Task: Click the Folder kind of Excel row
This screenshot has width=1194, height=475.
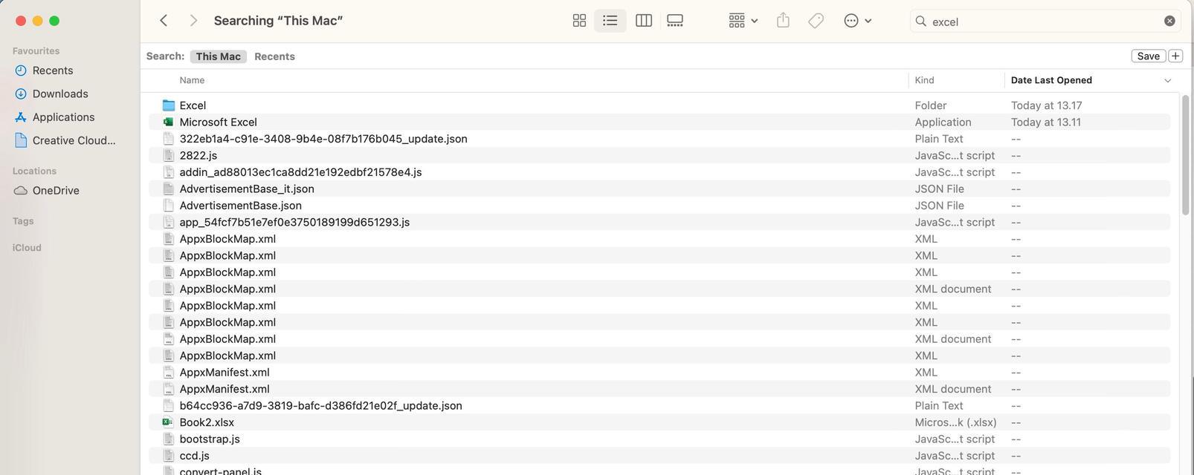Action: click(x=930, y=105)
